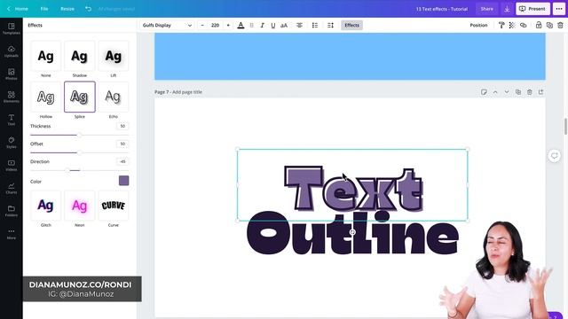Open the More sidebar options
This screenshot has width=568, height=319.
(x=12, y=234)
